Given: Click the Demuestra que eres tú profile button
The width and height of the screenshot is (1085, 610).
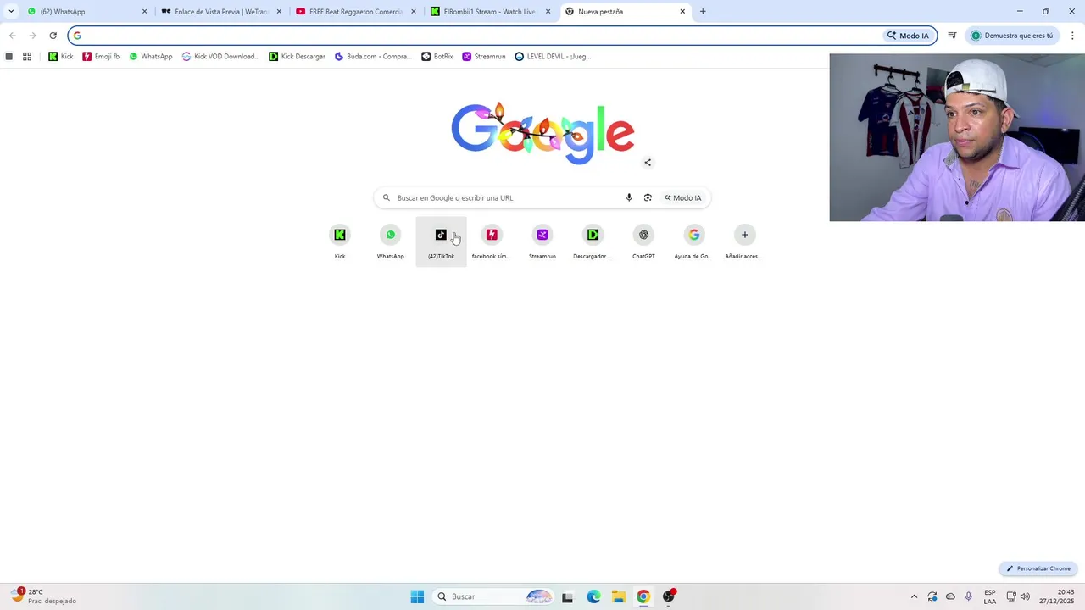Looking at the screenshot, I should point(1012,36).
